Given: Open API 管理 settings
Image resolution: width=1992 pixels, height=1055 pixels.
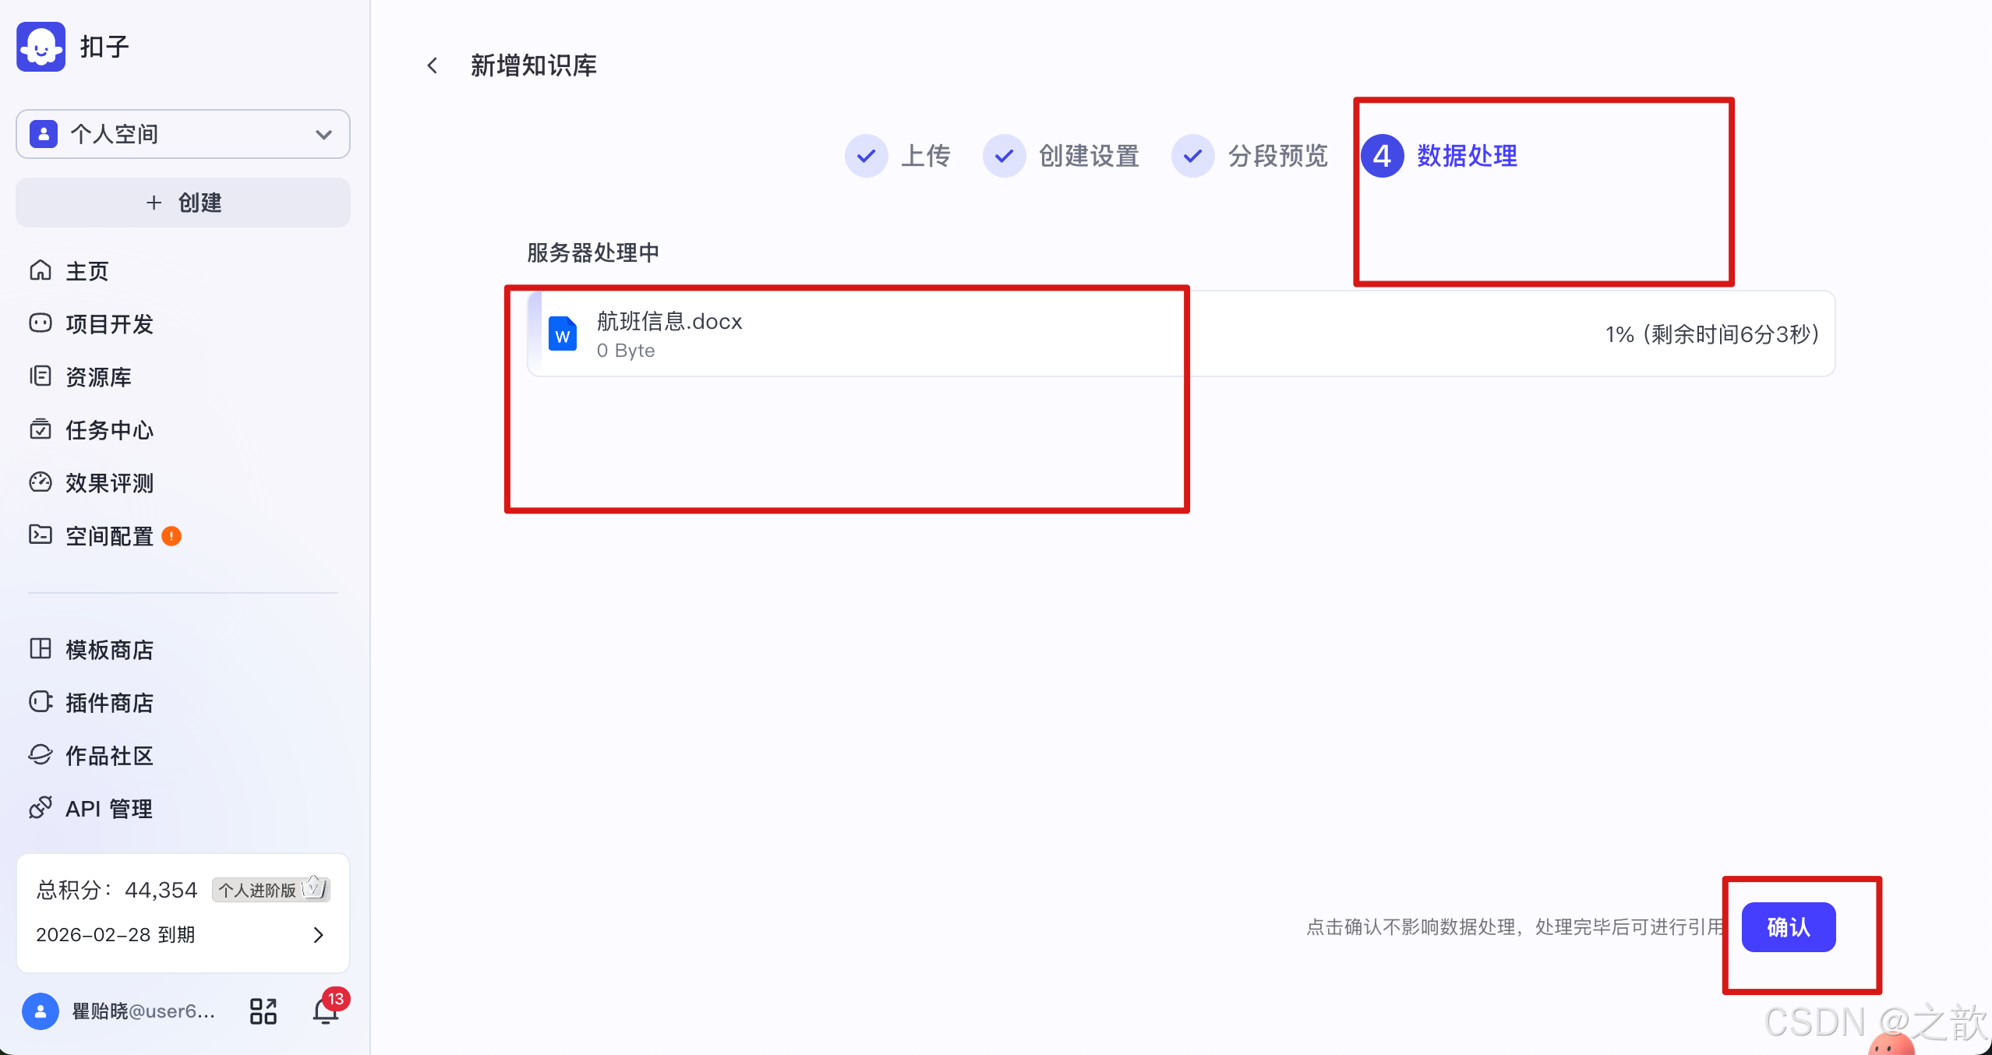Looking at the screenshot, I should [x=108, y=808].
